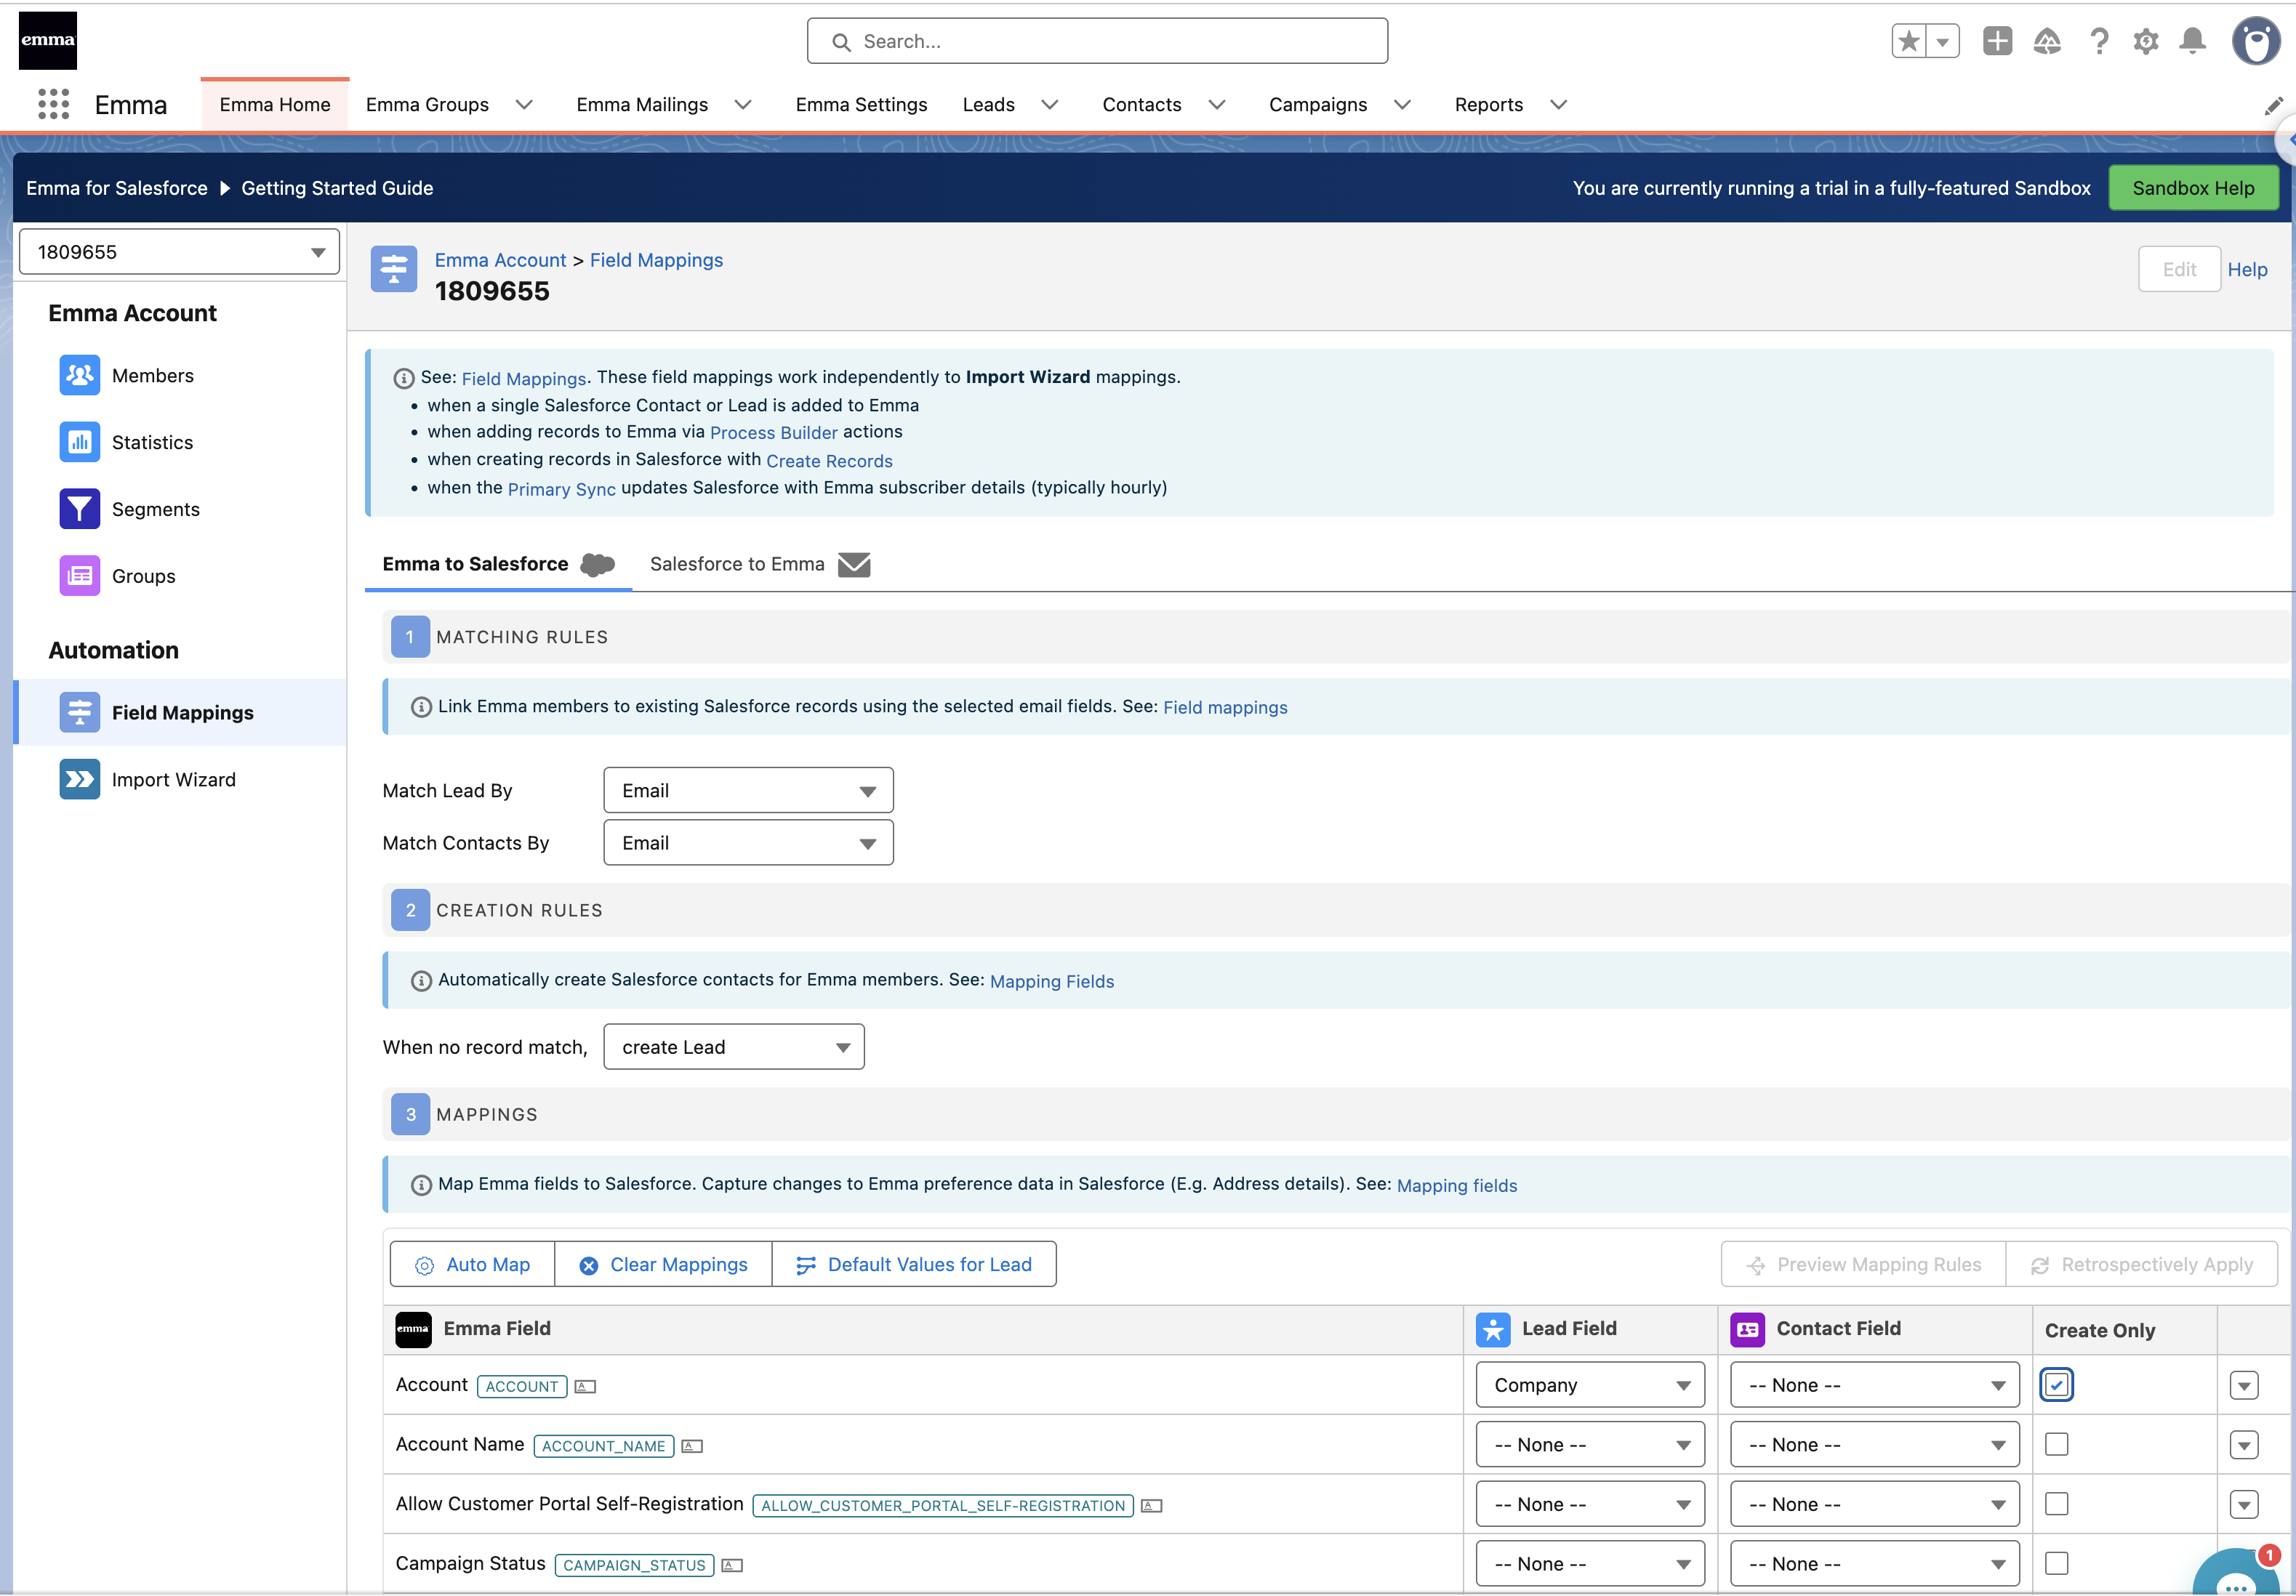Open the favorites list dropdown arrow
This screenshot has width=2296, height=1596.
point(1942,41)
